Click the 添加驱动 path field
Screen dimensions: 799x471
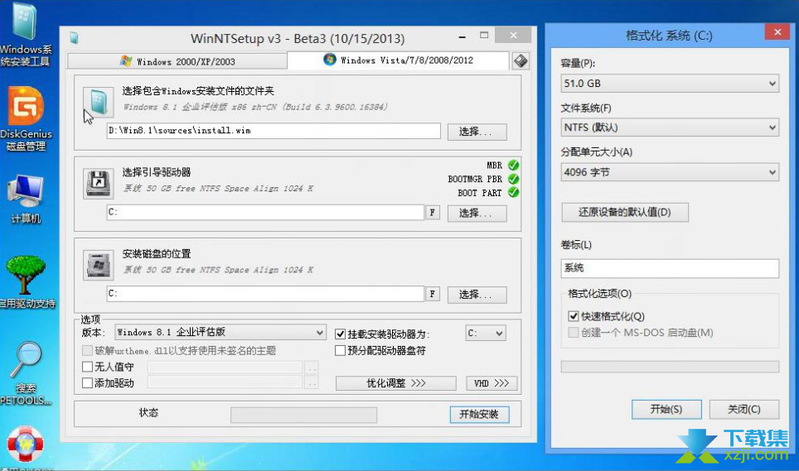[225, 383]
